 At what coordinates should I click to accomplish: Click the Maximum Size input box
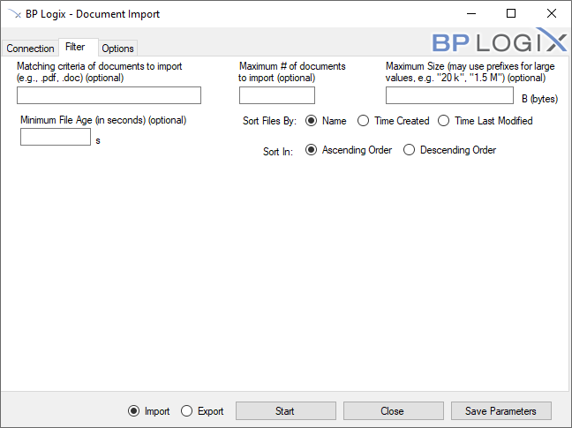(x=449, y=95)
